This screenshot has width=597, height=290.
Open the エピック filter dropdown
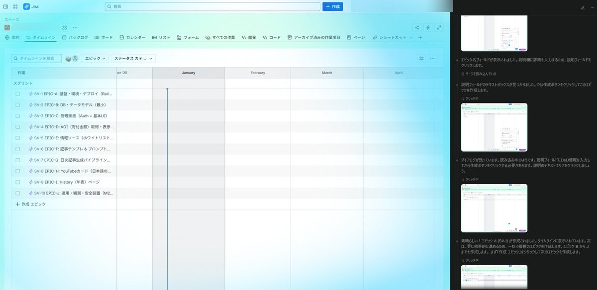point(95,59)
